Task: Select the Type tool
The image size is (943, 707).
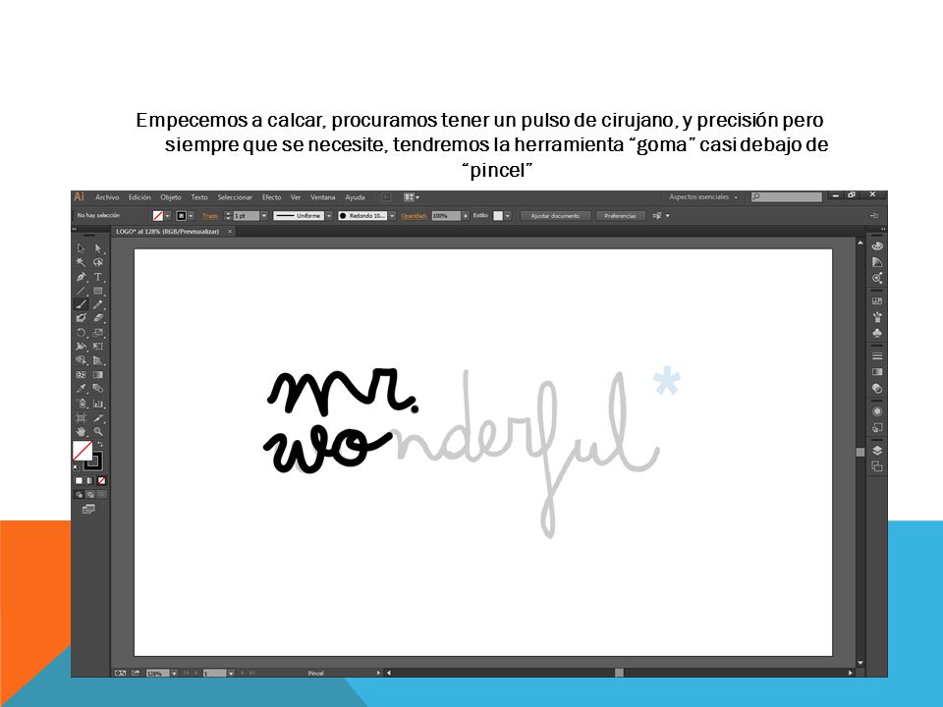Action: click(98, 277)
